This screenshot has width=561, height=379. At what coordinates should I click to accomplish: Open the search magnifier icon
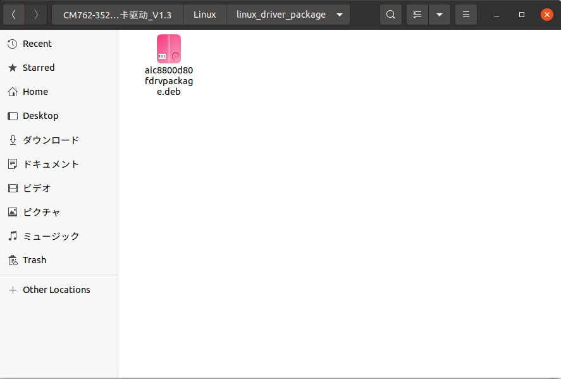coord(391,15)
